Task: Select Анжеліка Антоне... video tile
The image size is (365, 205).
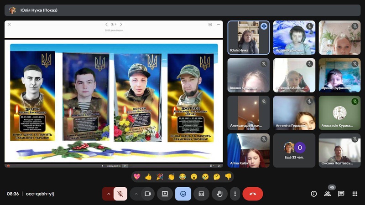Action: pyautogui.click(x=294, y=75)
